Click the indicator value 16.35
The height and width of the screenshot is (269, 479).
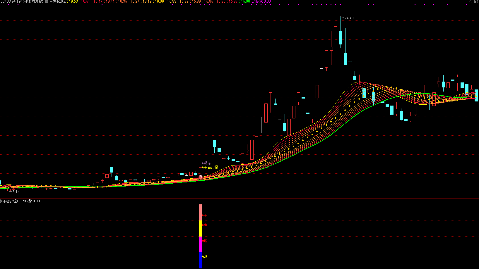click(122, 2)
